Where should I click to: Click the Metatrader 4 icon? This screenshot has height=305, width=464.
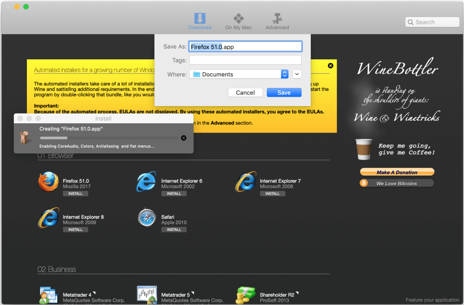(49, 295)
